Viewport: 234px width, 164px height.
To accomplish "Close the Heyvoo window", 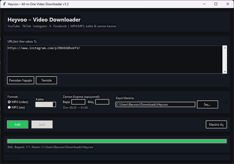I will pos(228,4).
